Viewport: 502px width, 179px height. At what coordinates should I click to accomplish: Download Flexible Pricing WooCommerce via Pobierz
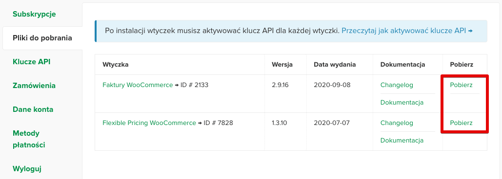461,123
